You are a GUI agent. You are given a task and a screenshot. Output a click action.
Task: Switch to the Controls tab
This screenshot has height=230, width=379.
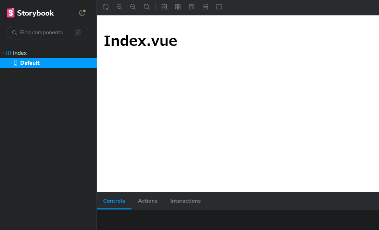coord(114,201)
